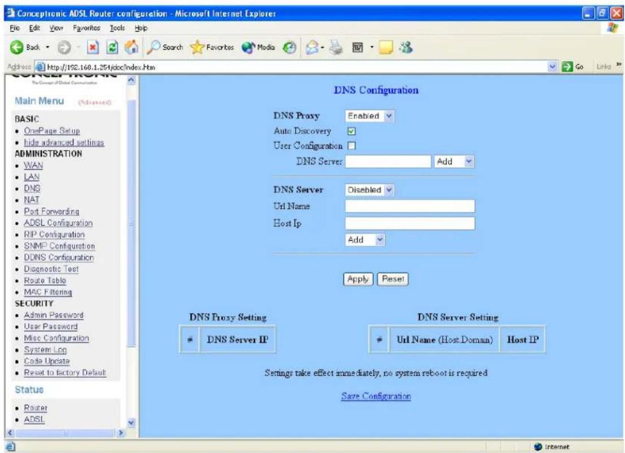Click the Url Name input field
Viewport: 625px width, 453px height.
click(x=410, y=206)
